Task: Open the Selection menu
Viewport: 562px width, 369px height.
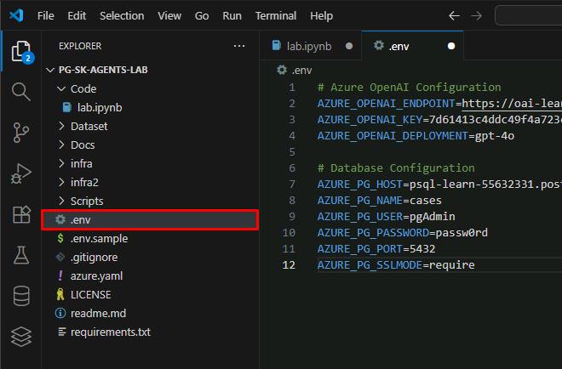Action: [122, 15]
